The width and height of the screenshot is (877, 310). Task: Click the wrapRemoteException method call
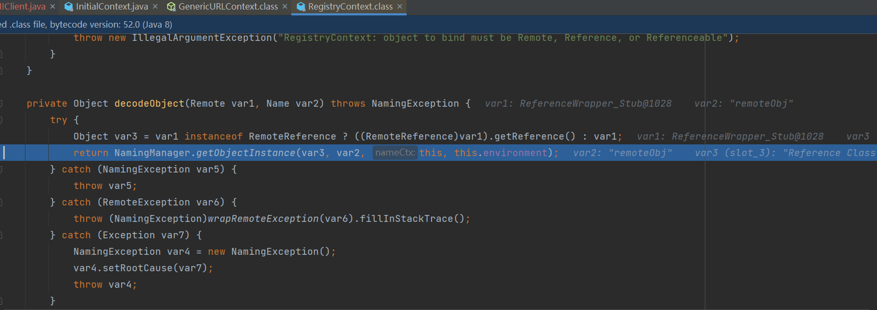coord(263,219)
